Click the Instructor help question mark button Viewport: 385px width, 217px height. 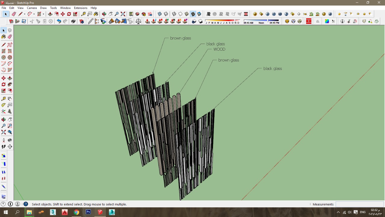click(26, 204)
